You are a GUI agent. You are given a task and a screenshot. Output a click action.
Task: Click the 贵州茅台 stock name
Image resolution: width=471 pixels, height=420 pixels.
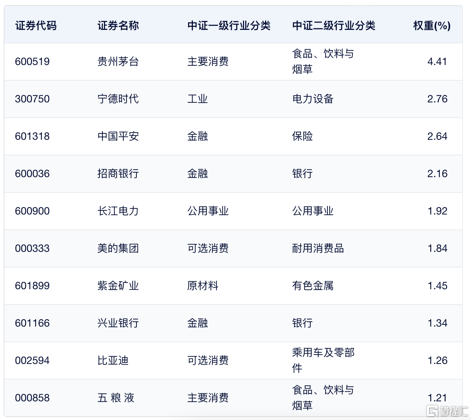coord(118,62)
